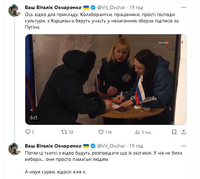Open the first tweet's author avatar
The width and height of the screenshot is (200, 179).
click(14, 10)
